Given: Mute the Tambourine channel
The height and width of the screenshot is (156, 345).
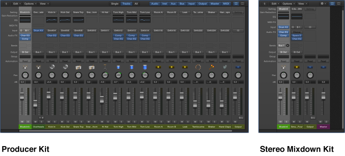Looking at the screenshot, I should (x=195, y=122).
